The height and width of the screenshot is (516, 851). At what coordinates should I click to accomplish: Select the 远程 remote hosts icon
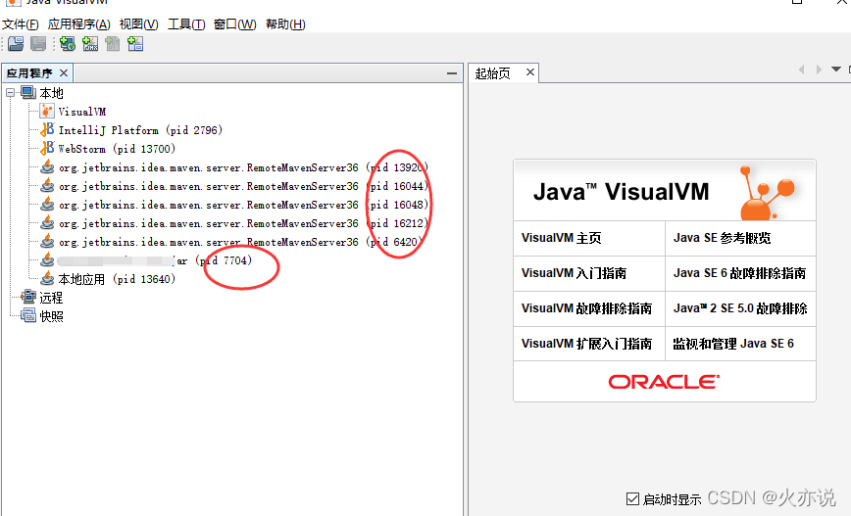28,297
